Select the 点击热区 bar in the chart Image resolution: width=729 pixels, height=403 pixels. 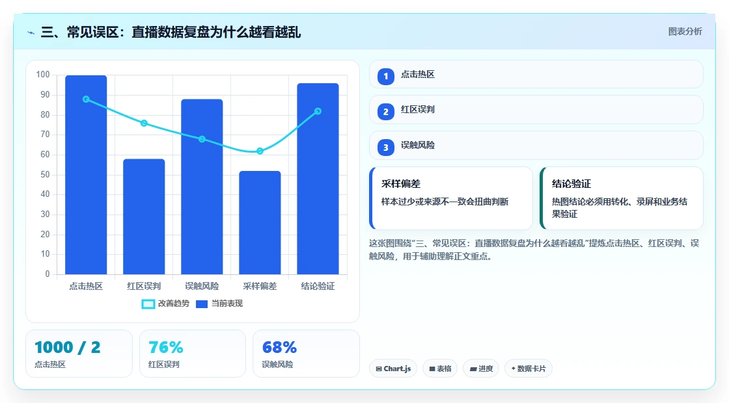86,175
